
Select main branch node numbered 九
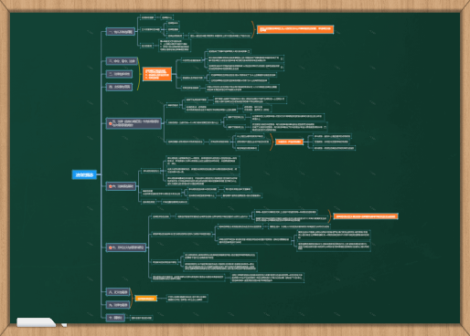tap(118, 305)
